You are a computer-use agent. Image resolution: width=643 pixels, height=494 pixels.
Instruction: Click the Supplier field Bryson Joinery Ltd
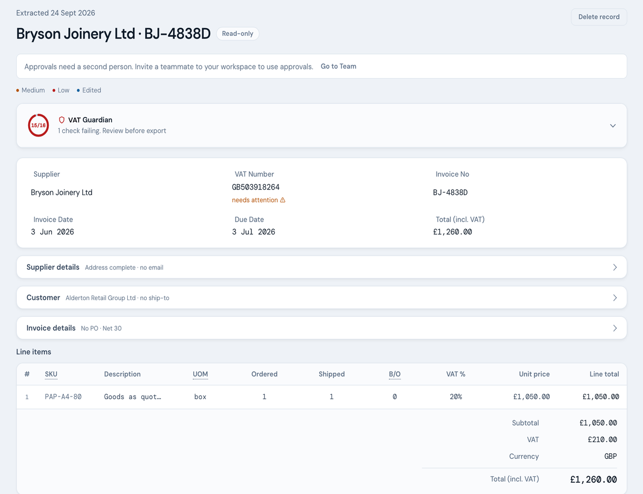[62, 192]
